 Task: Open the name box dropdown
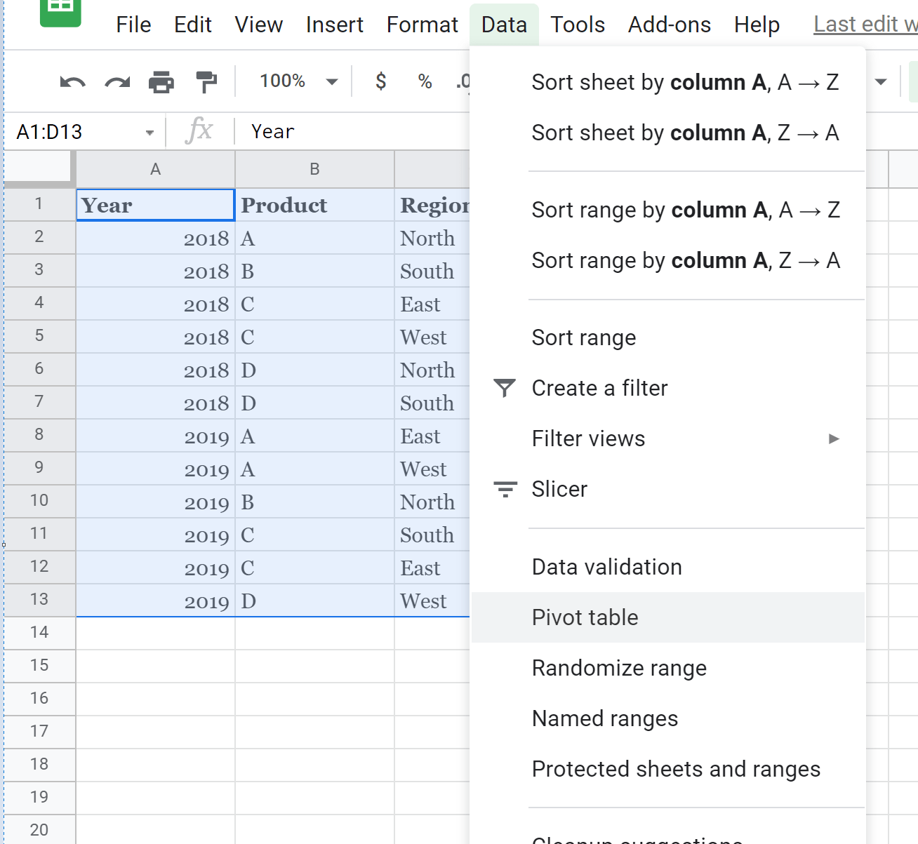point(149,131)
